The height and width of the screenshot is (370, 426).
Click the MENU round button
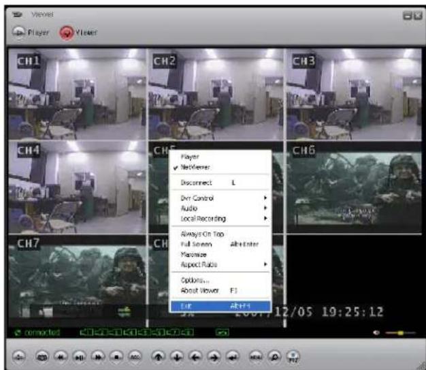(x=256, y=356)
